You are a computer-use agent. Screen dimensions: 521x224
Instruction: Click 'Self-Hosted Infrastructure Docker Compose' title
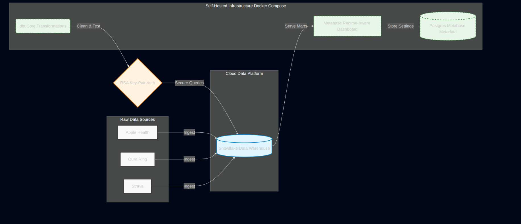point(246,6)
